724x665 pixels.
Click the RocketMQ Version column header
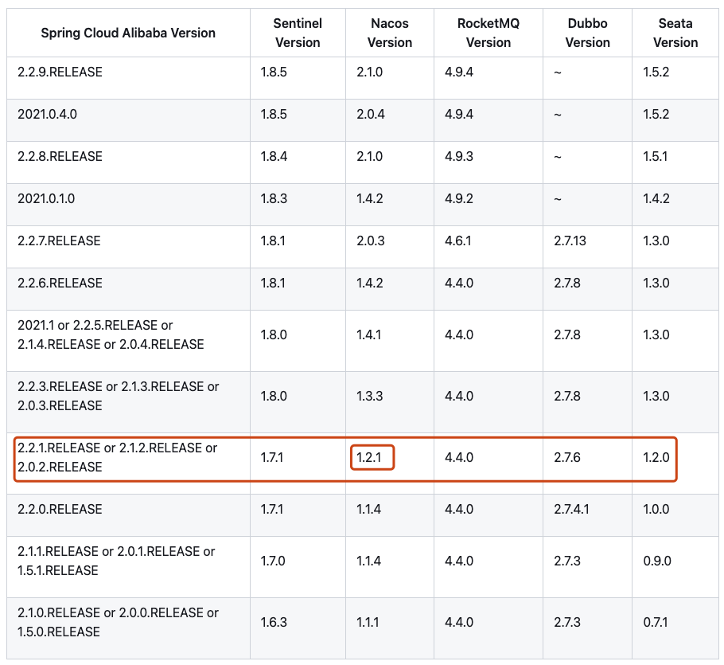[488, 33]
